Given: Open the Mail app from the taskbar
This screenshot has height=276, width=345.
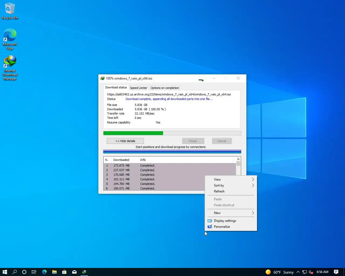Looking at the screenshot, I should [74, 272].
